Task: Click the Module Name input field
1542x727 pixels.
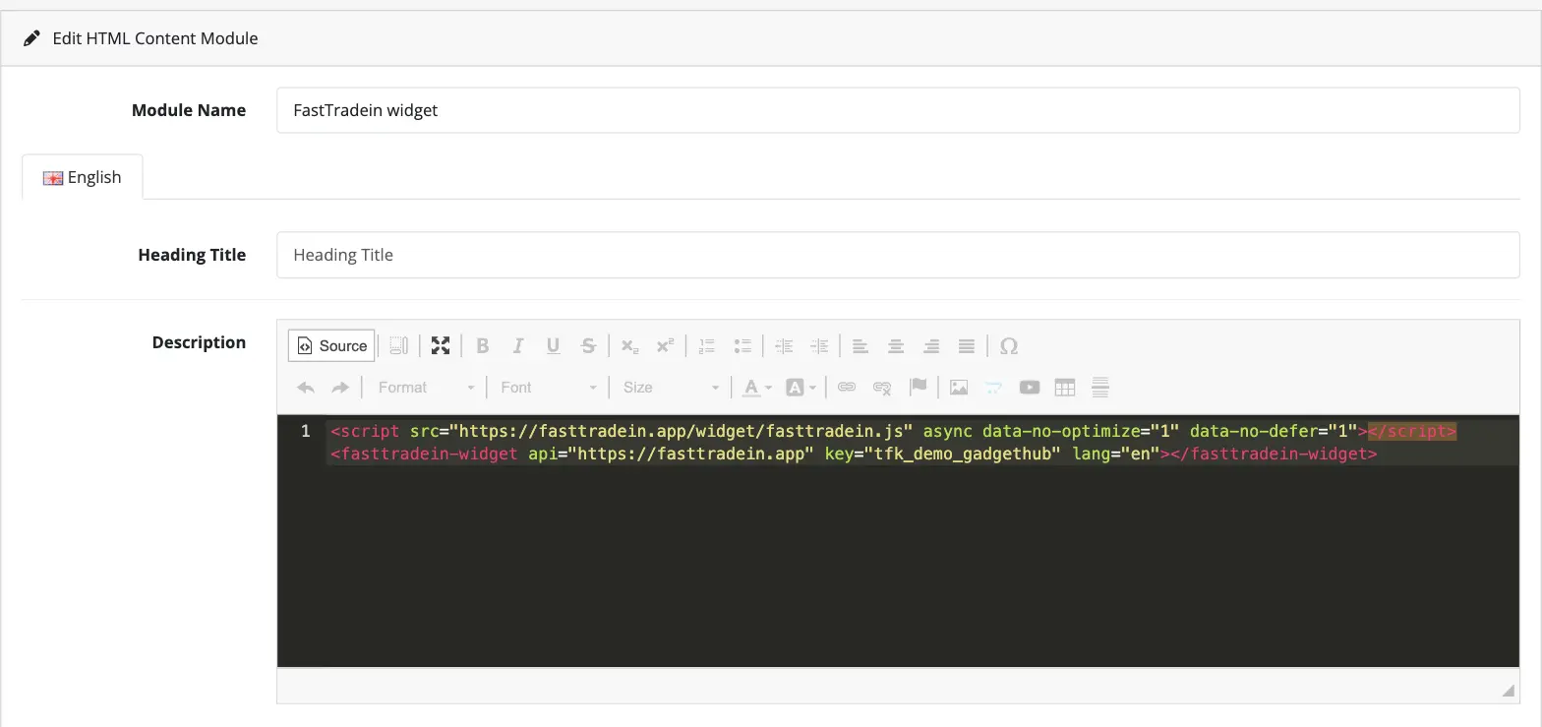Action: click(x=898, y=110)
